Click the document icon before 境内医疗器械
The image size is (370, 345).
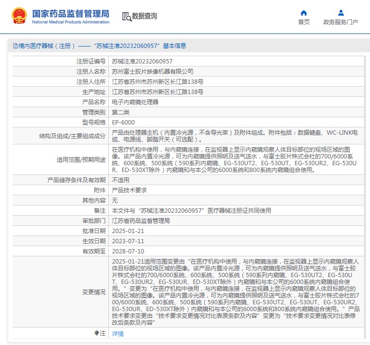[x=15, y=46]
